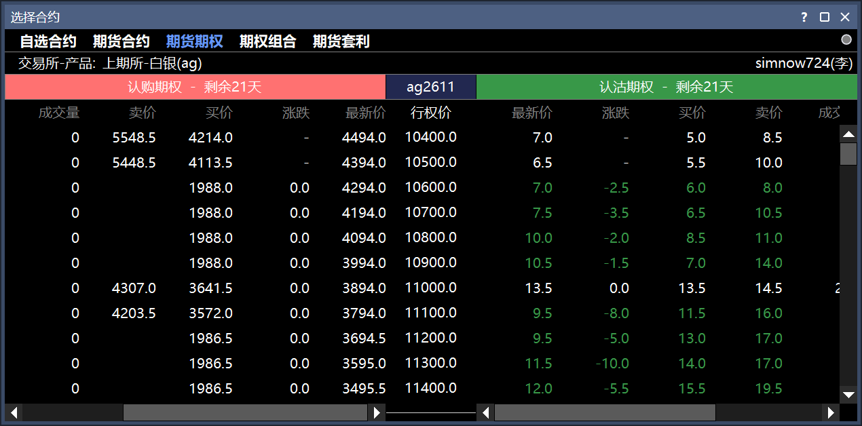Click the call-side 卖价 column header
Screen dimensions: 862x426
point(143,113)
